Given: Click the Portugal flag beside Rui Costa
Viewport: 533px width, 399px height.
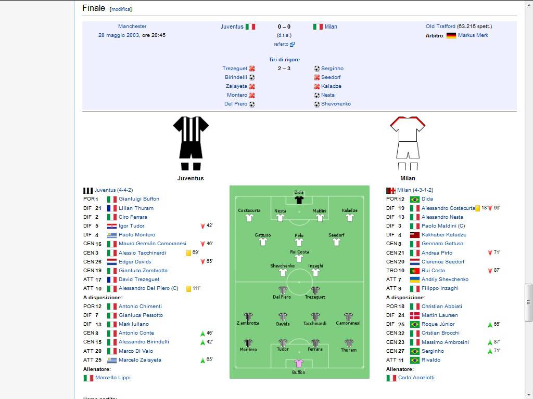Looking at the screenshot, I should pyautogui.click(x=415, y=271).
